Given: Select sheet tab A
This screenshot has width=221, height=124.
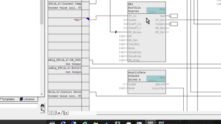Looking at the screenshot, I should coord(59,113).
